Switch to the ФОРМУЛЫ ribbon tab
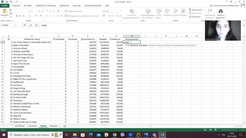The width and height of the screenshot is (246, 138). click(64, 6)
